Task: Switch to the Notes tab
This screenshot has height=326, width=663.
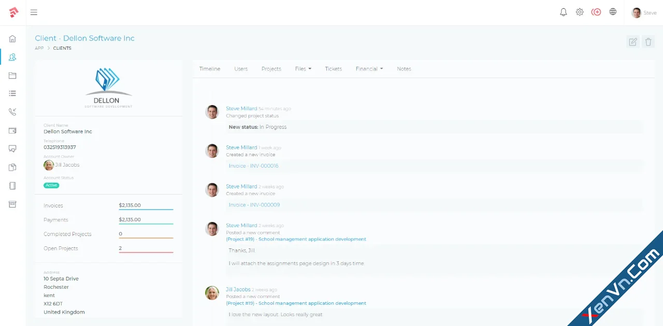Action: point(404,68)
